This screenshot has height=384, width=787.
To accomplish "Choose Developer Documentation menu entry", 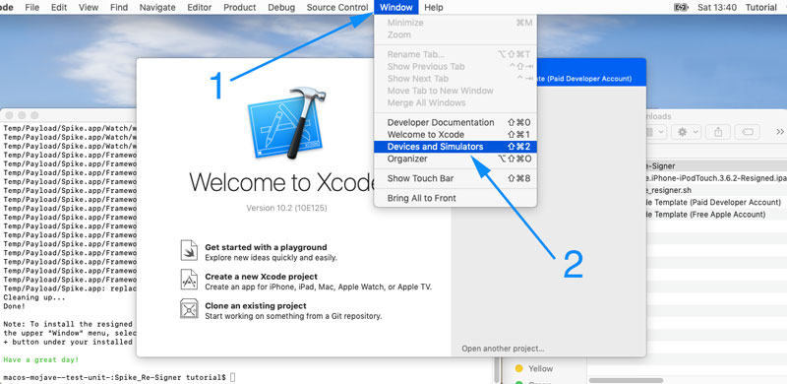I will tap(455, 123).
